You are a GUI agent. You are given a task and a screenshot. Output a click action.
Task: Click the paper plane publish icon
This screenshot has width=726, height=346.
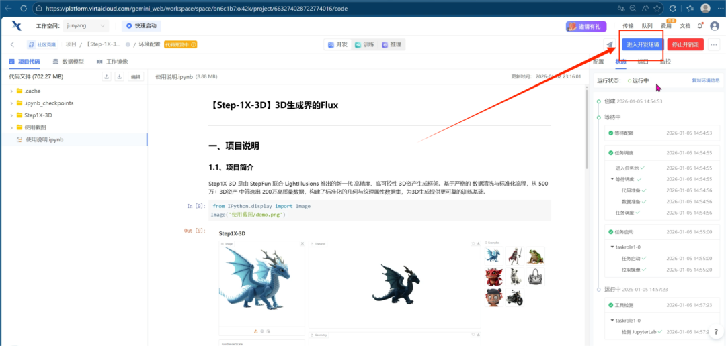coord(610,45)
